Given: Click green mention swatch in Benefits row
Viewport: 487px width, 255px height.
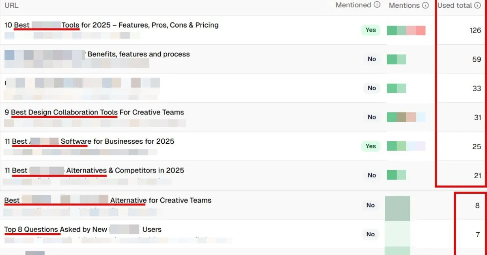Looking at the screenshot, I should click(392, 59).
